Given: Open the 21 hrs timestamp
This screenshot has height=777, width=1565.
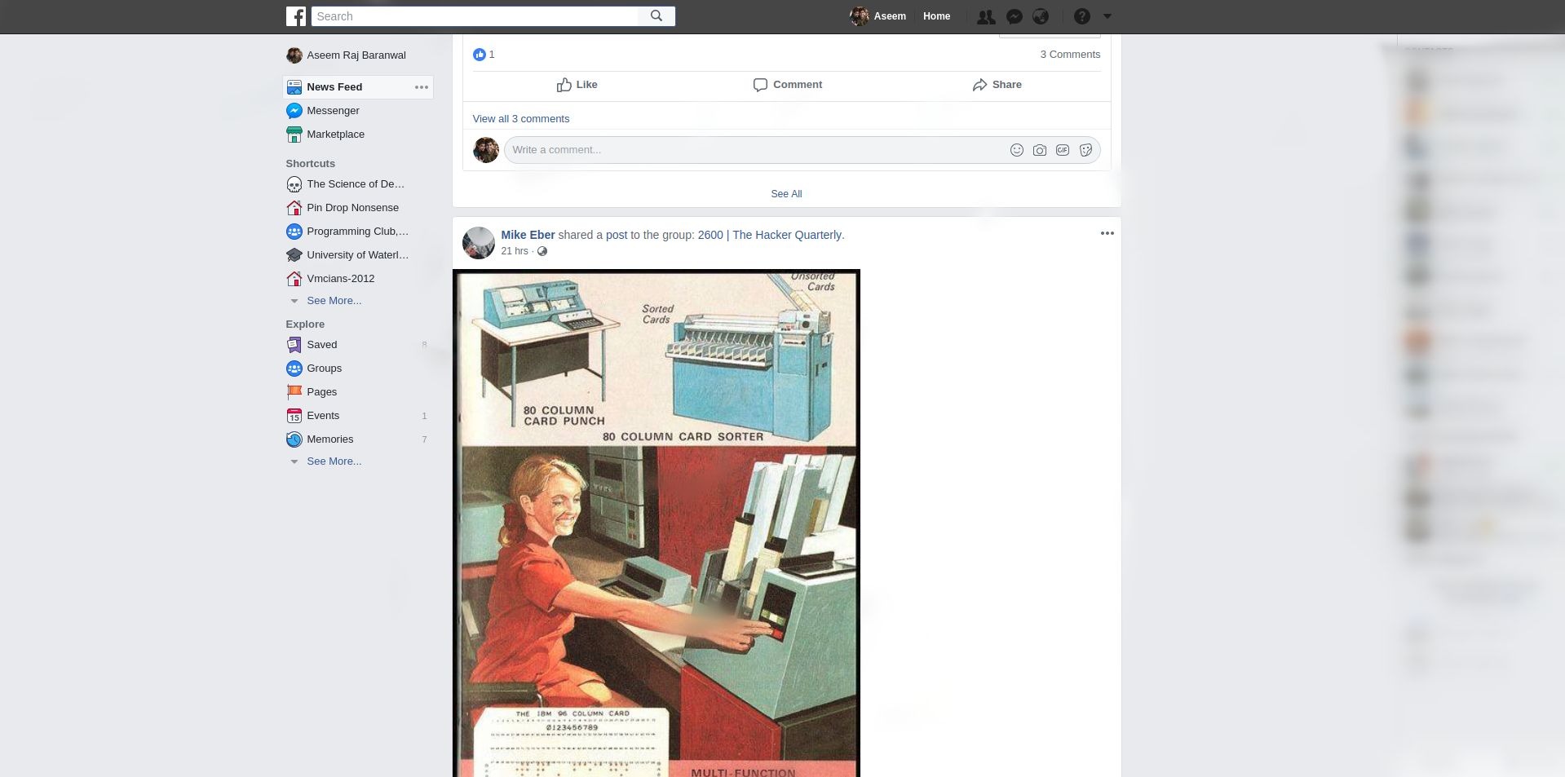Looking at the screenshot, I should pyautogui.click(x=515, y=251).
